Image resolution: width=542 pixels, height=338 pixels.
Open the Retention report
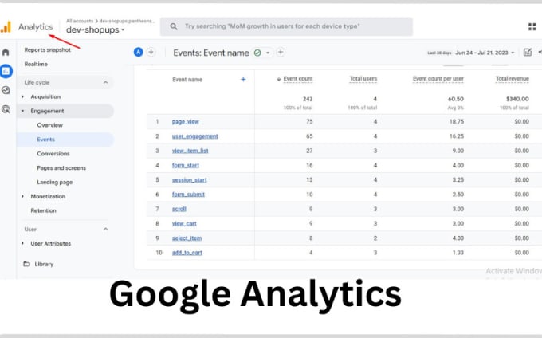point(43,210)
